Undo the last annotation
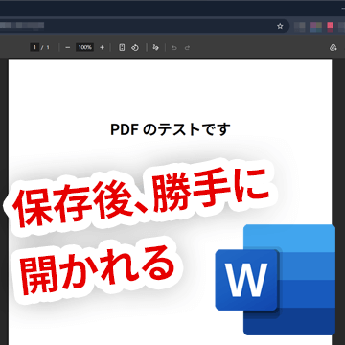 point(174,48)
